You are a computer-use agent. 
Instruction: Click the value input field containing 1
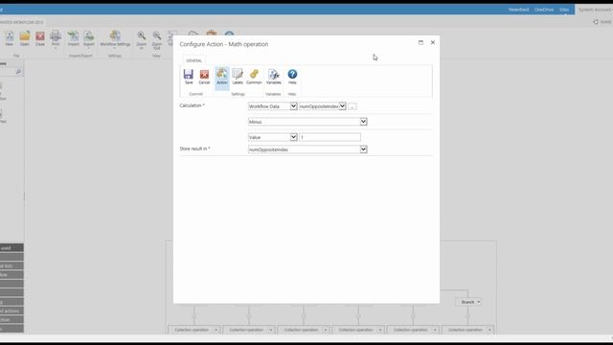(x=329, y=137)
